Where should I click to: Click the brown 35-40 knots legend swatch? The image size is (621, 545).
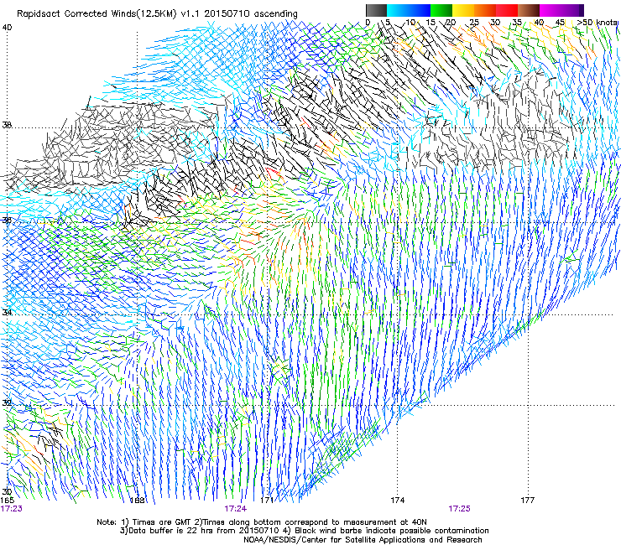coord(529,10)
